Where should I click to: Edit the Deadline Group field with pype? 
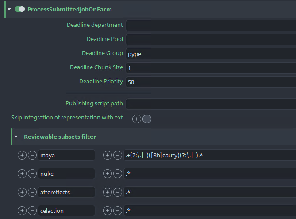(211, 54)
